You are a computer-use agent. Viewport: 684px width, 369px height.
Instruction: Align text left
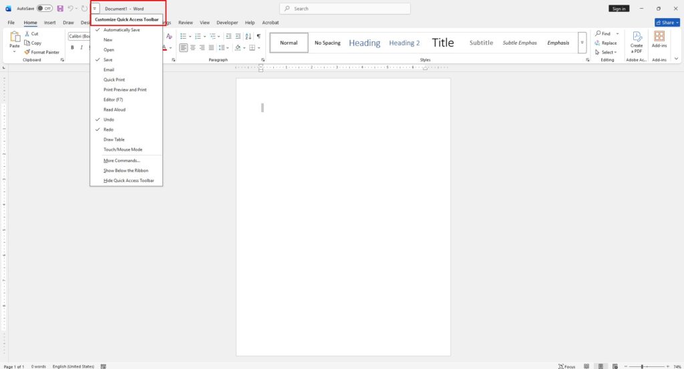(184, 47)
